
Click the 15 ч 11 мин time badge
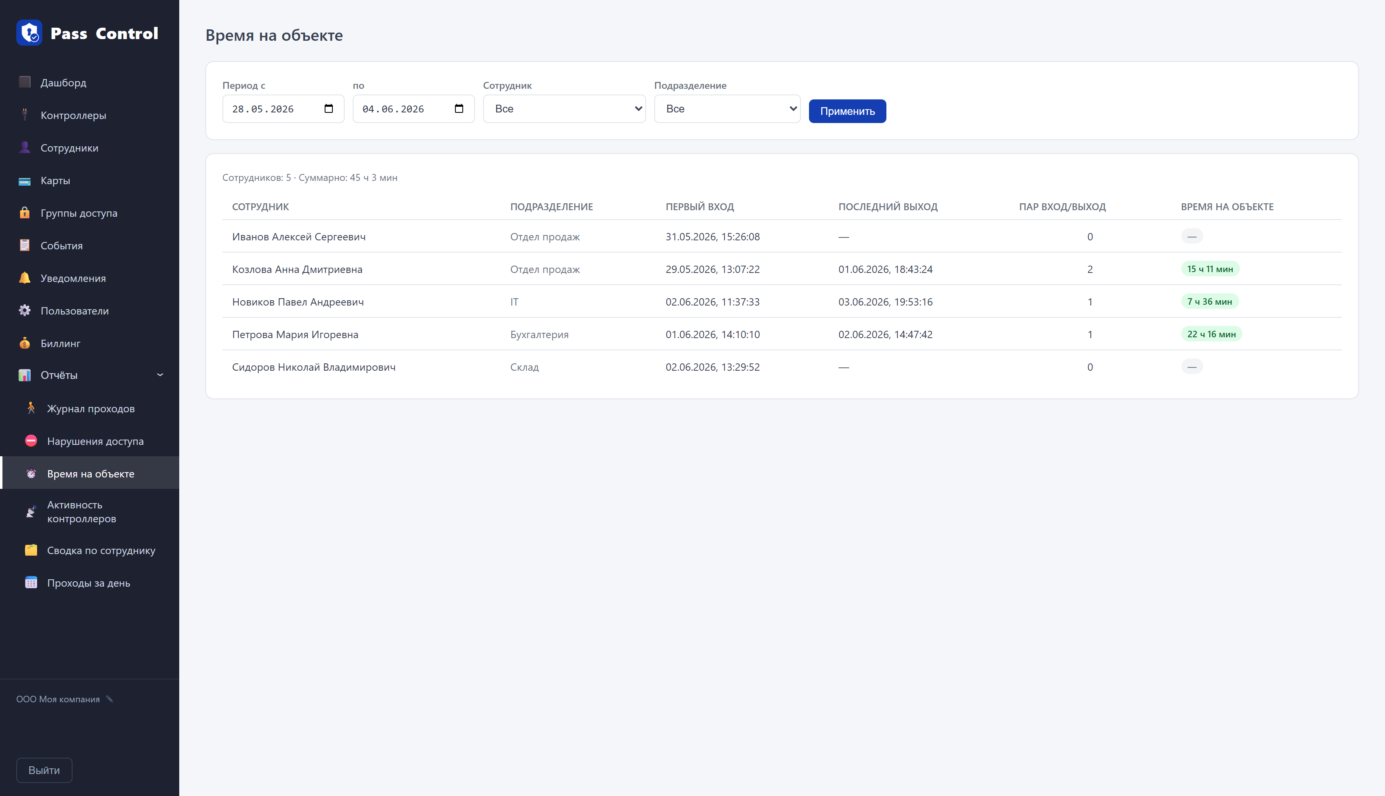[x=1210, y=269]
